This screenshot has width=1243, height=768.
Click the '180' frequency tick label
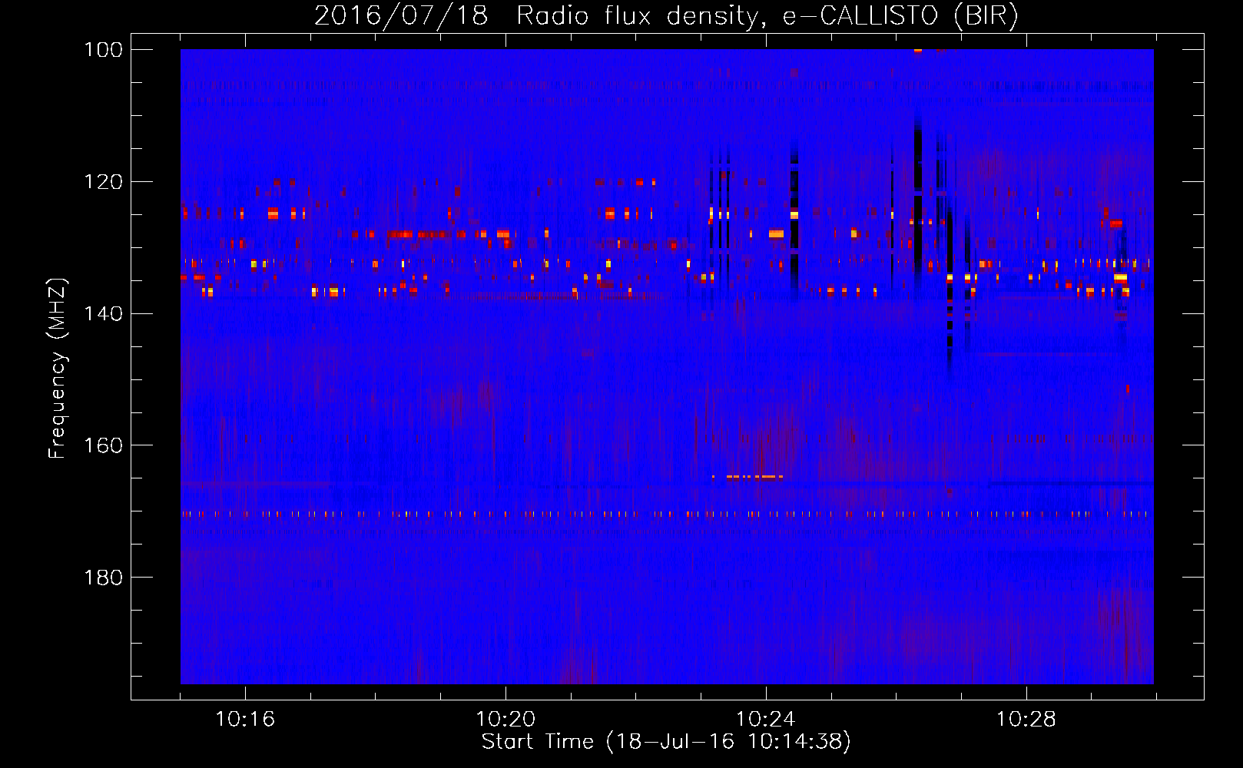[x=104, y=578]
